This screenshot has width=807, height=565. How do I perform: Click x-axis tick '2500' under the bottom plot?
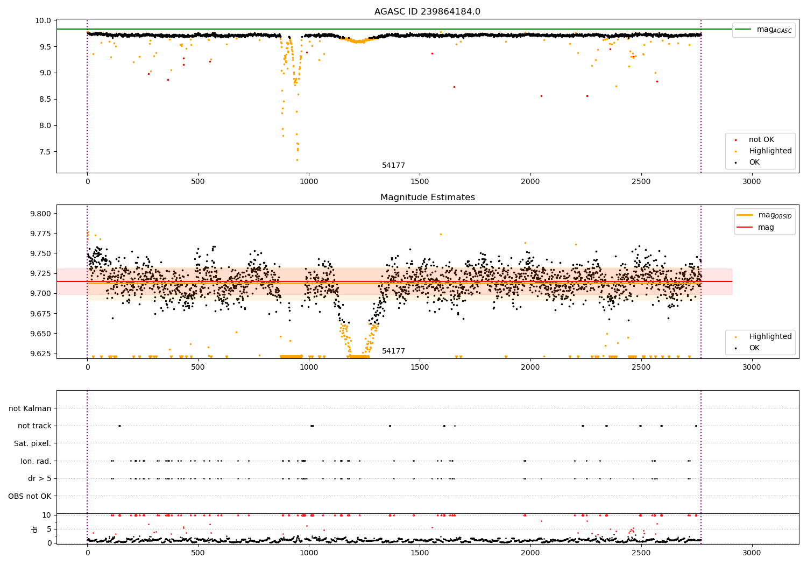point(641,553)
